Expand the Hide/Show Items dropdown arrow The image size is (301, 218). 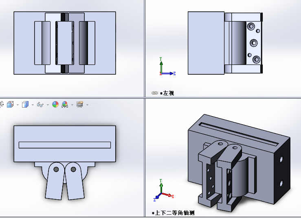48,105
